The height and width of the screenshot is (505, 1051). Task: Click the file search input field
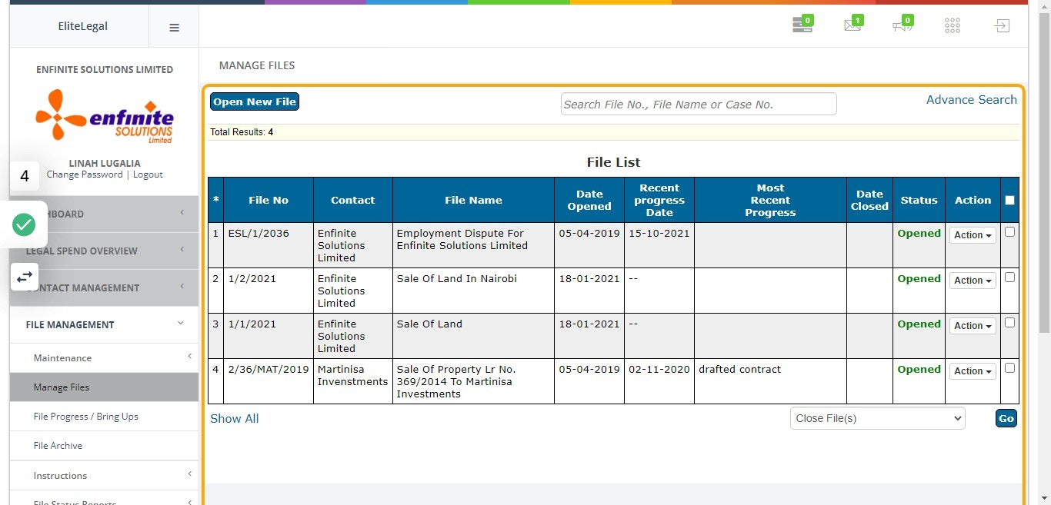click(699, 104)
